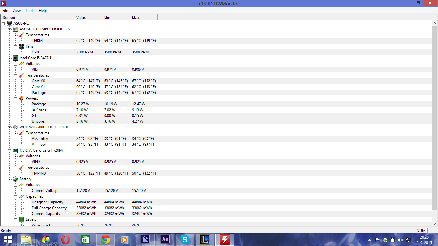This screenshot has height=246, width=438.
Task: Click the thermometer icon above Assembly
Action: point(21,133)
